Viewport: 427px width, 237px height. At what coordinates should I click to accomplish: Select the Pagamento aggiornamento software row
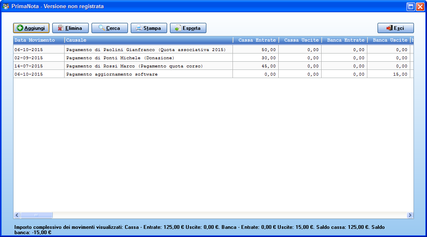213,74
